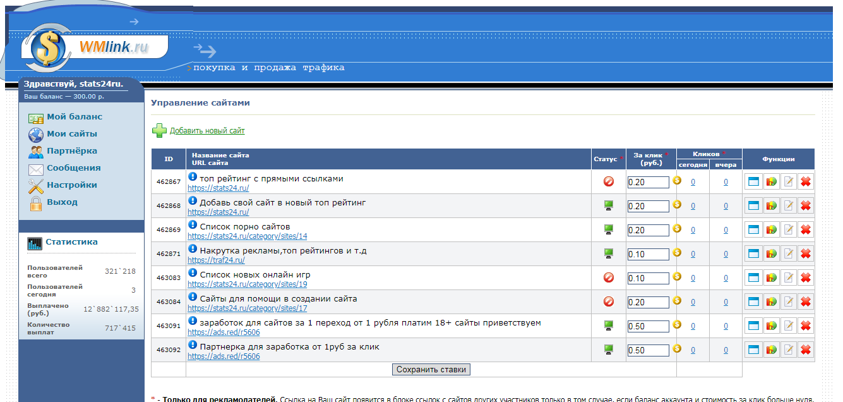Click the blue window preview icon for site 463083
The image size is (843, 402).
753,278
